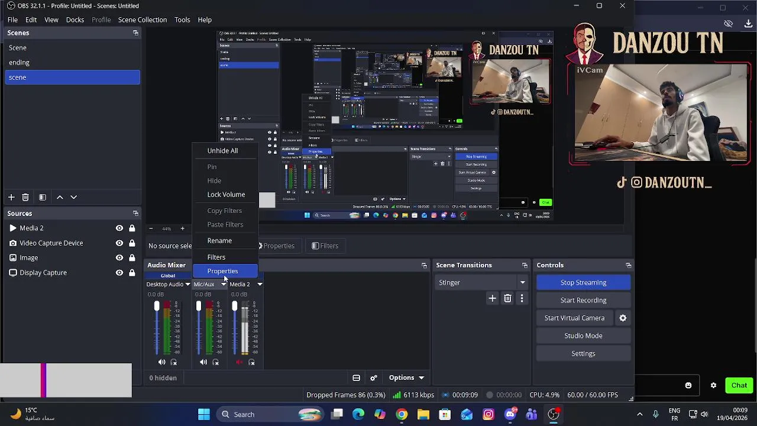
Task: Add a scene transition with plus icon
Action: pos(492,299)
